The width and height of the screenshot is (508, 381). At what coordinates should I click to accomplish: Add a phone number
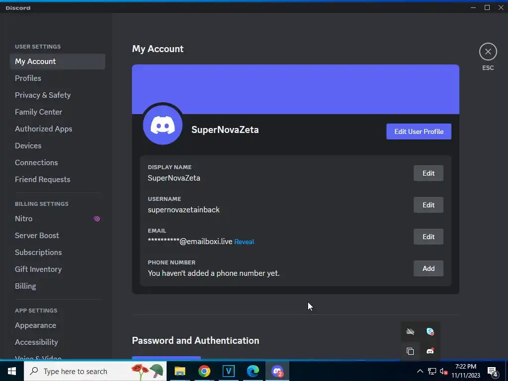tap(428, 268)
